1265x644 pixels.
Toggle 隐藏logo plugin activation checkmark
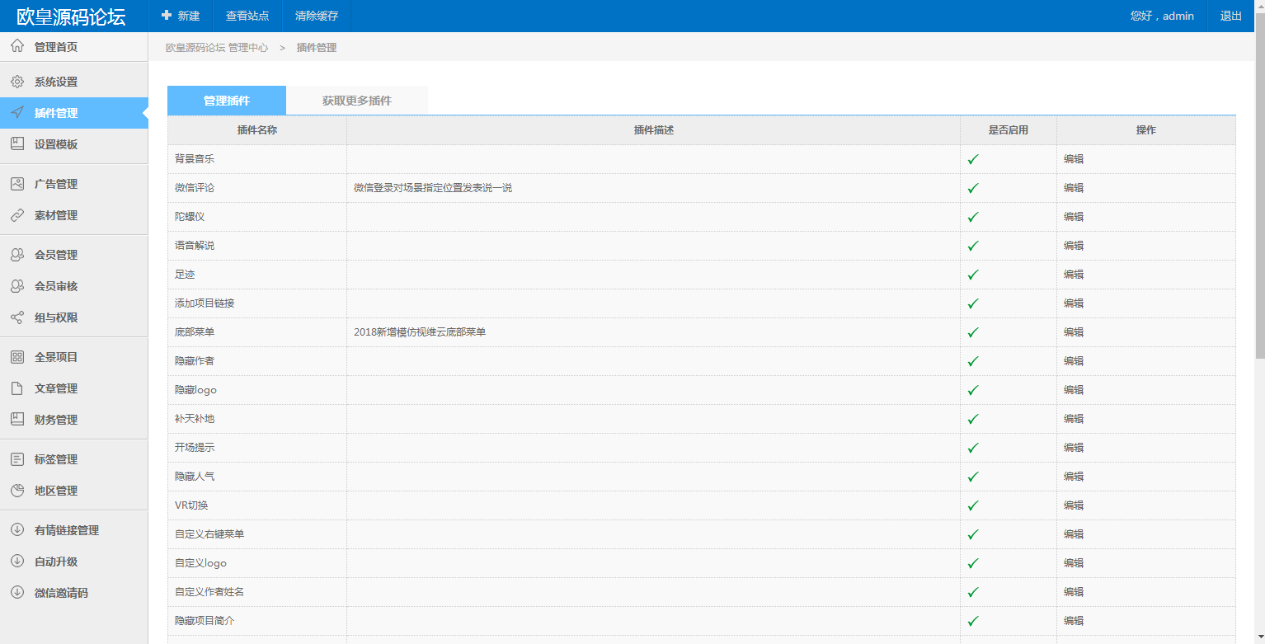click(x=973, y=389)
